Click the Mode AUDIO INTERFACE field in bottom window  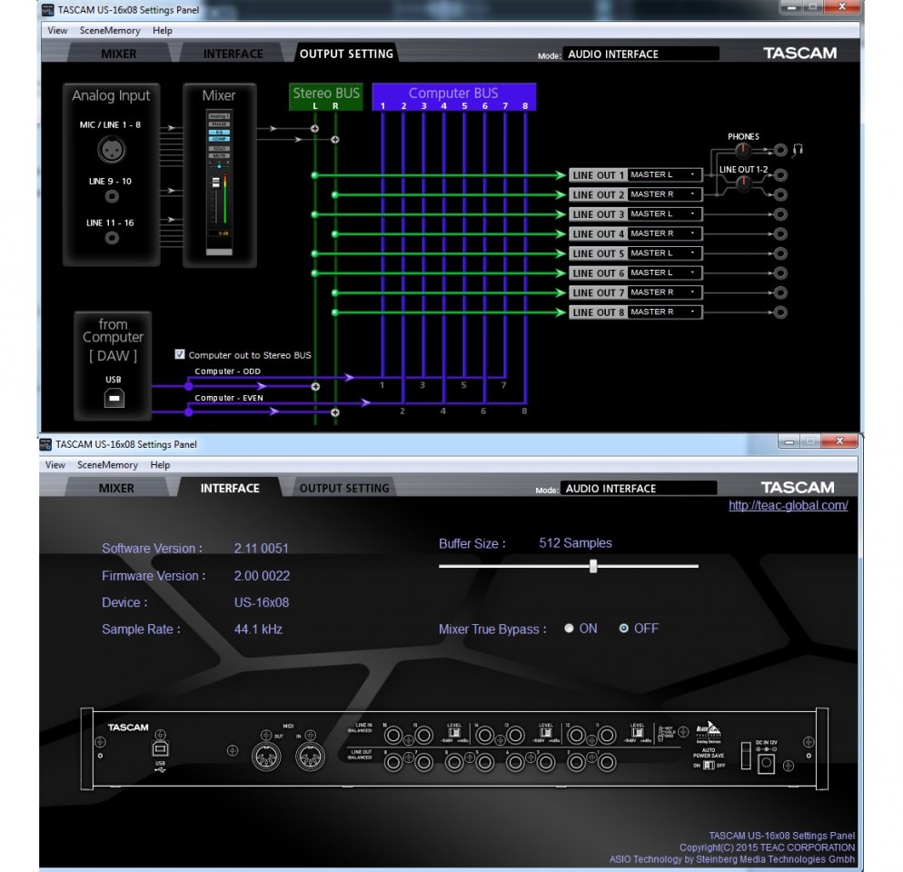coord(638,489)
